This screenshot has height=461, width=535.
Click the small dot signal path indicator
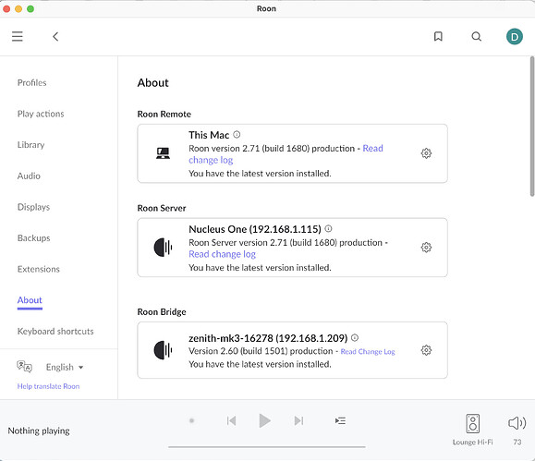point(192,420)
